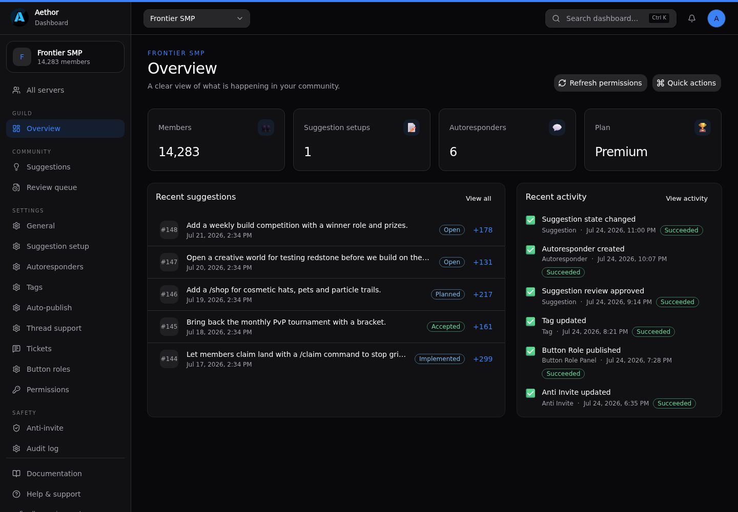Click the Audit log gear icon
The image size is (738, 512).
tap(16, 449)
